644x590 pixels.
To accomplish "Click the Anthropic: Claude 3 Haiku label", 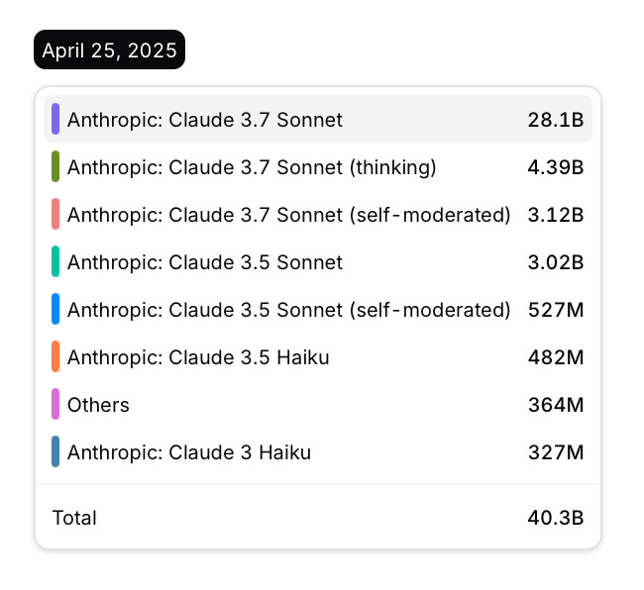I will click(x=189, y=452).
